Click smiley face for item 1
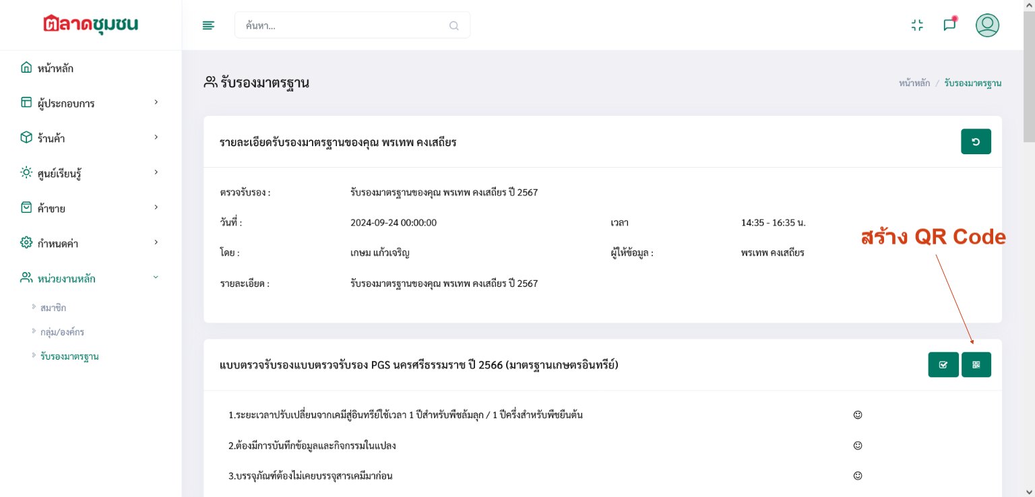Screen dimensions: 1035x497 point(858,415)
